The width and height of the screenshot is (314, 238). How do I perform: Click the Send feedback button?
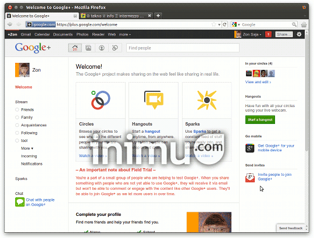click(291, 228)
